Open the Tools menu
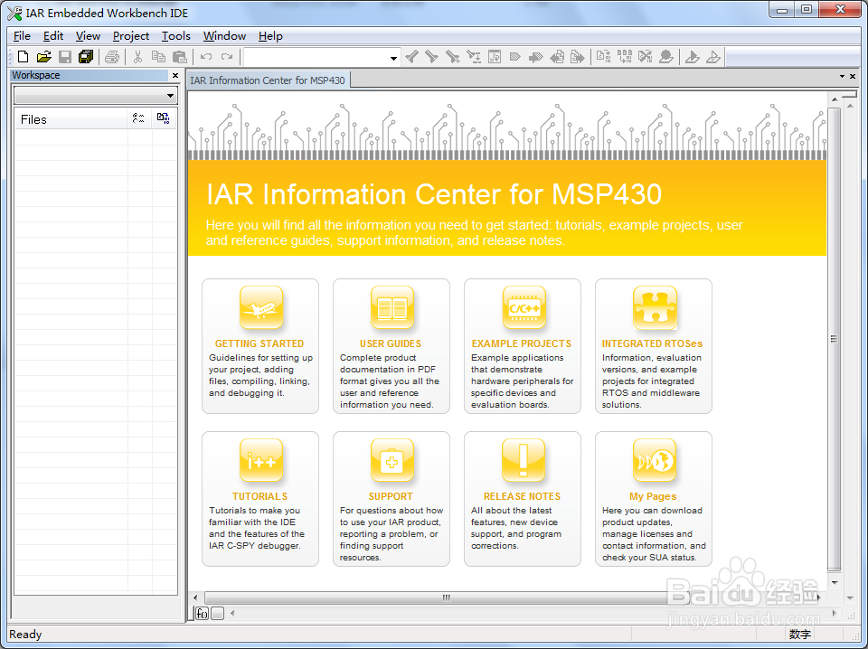The width and height of the screenshot is (868, 649). click(176, 36)
